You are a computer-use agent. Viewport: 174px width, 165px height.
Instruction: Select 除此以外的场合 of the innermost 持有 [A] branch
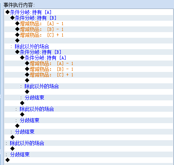[x=88, y=86]
